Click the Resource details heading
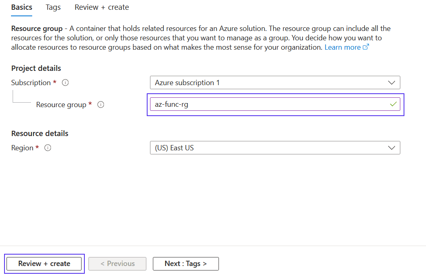 [40, 133]
